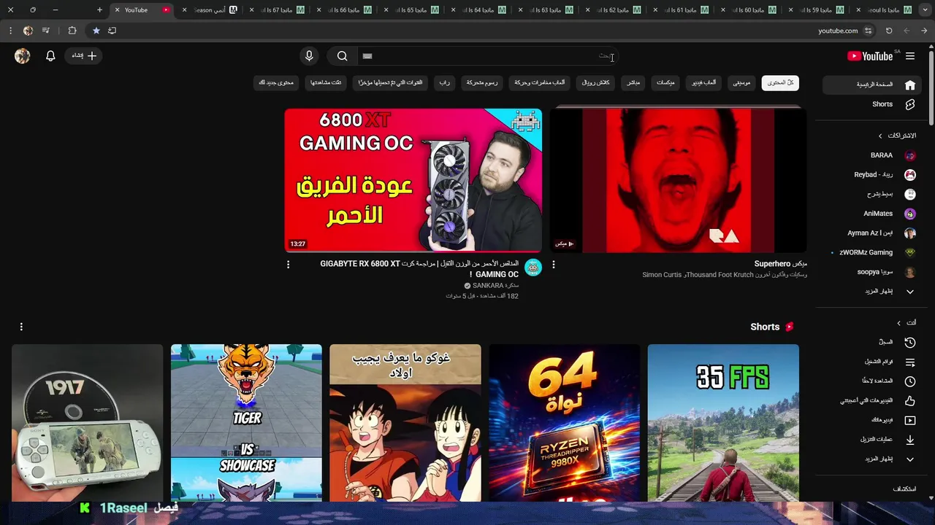This screenshot has height=525, width=935.
Task: Select the Mixes (ميكسات) filter chip
Action: pos(665,83)
